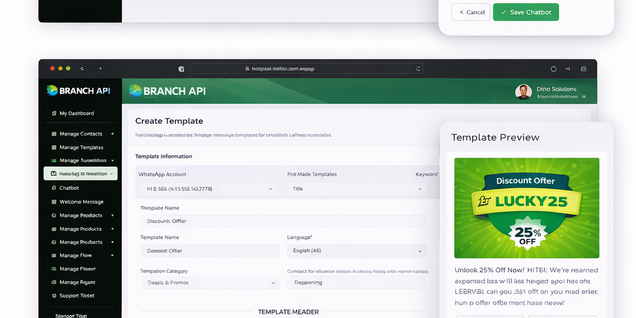Viewport: 636px width, 318px height.
Task: Click the Dino Solutions profile avatar
Action: tap(523, 92)
